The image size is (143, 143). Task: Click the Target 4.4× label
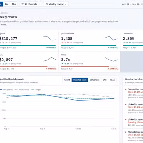(67, 69)
